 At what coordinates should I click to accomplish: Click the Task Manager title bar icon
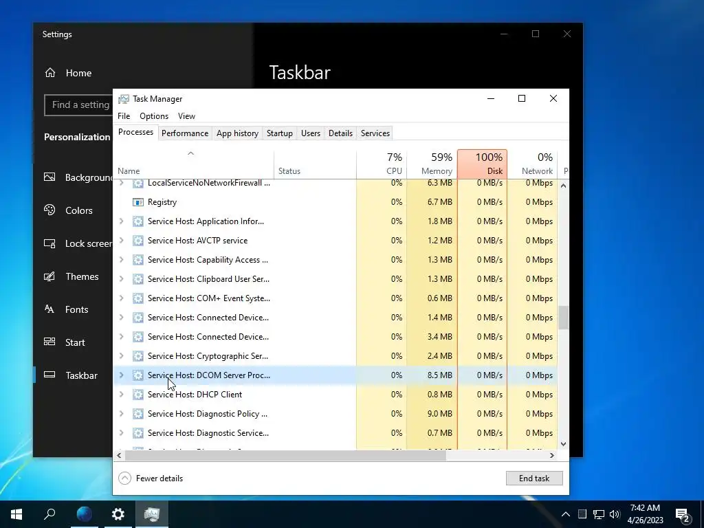[x=124, y=99]
